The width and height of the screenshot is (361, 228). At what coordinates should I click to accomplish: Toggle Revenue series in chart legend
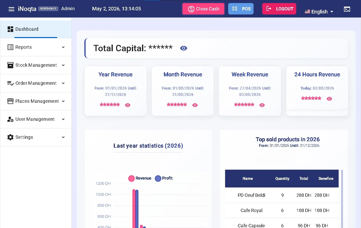[140, 178]
